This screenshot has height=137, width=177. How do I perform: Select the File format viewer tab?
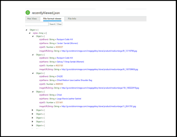52,19
